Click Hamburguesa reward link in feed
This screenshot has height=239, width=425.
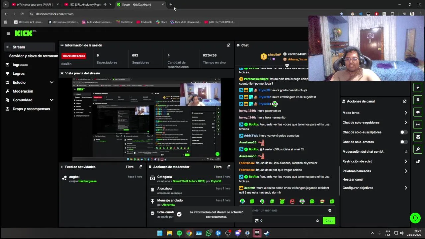87,181
